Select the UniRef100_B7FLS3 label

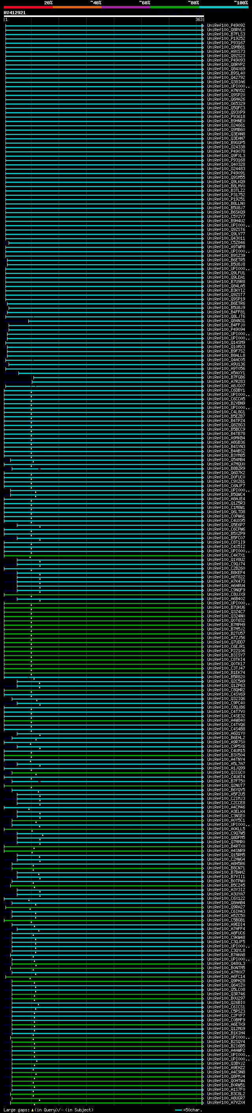(226, 34)
